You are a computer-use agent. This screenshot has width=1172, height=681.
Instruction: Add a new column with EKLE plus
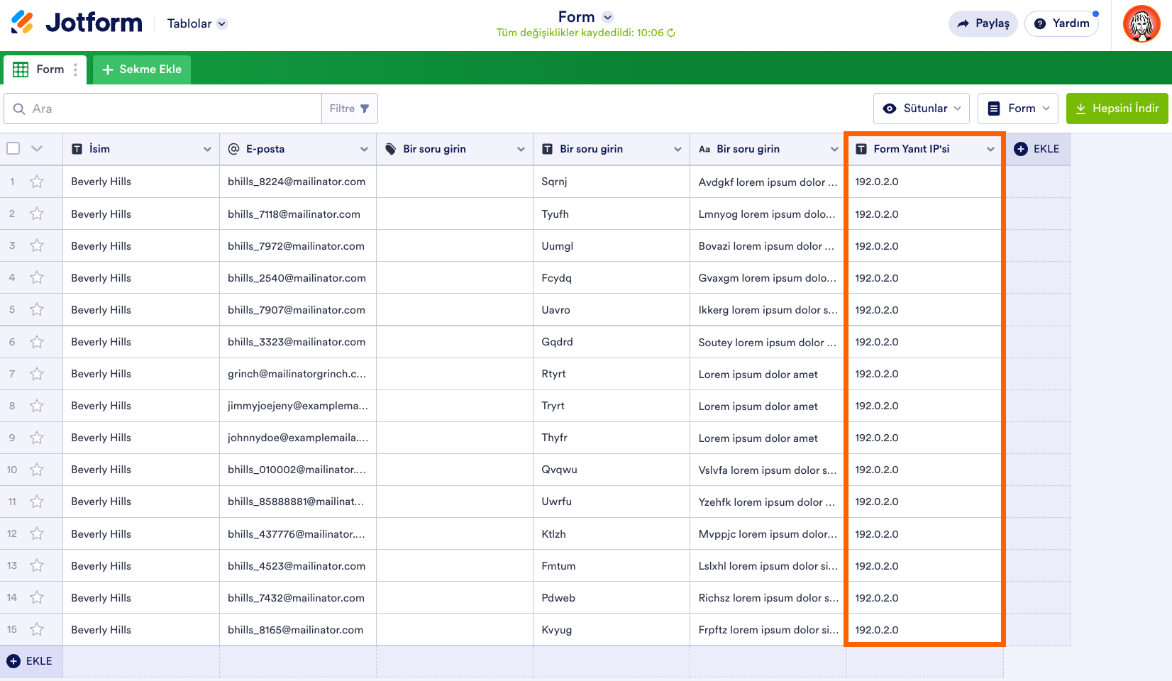1037,149
